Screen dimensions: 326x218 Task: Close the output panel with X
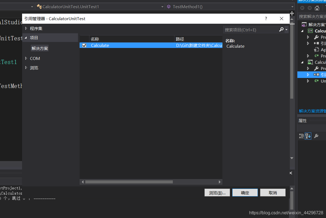click(291, 173)
